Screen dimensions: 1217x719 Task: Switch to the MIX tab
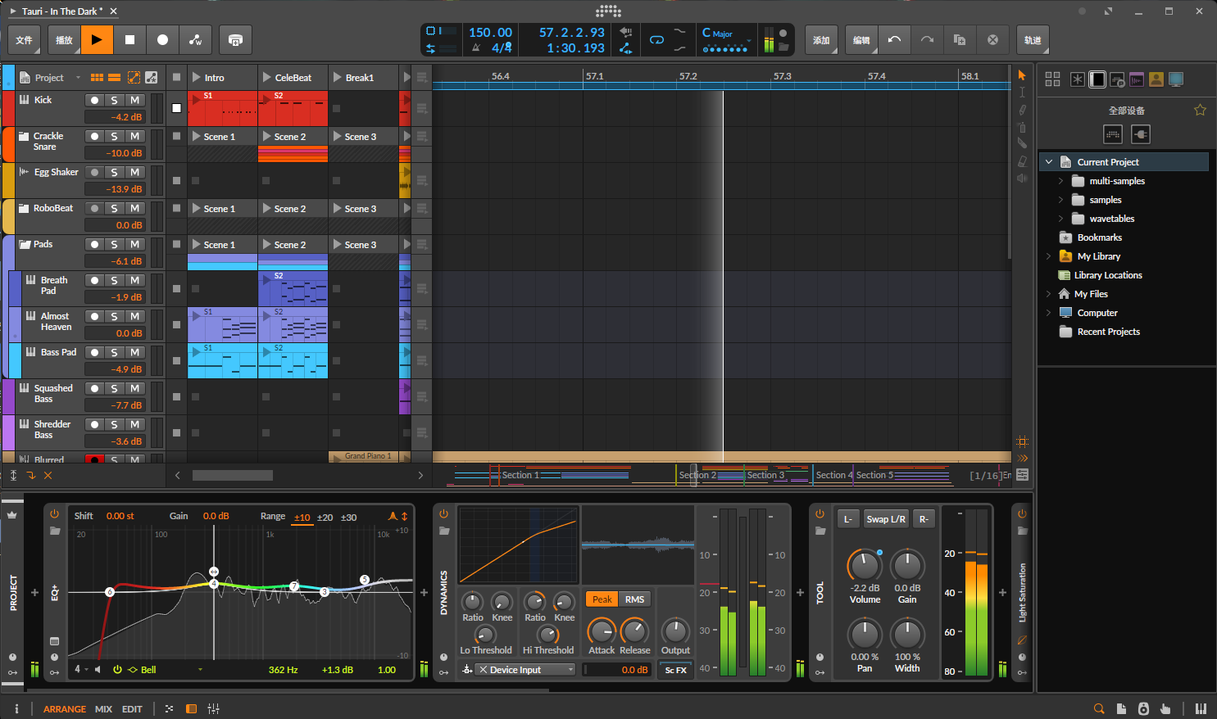coord(103,709)
